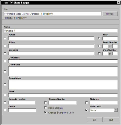The width and height of the screenshot is (121, 125).
Task: Close the AV TV Show Tagger window
Action: 118,3
